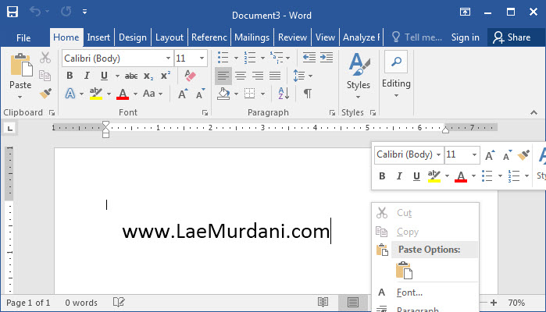Toggle Italic in the floating mini toolbar
The image size is (546, 312).
click(399, 176)
